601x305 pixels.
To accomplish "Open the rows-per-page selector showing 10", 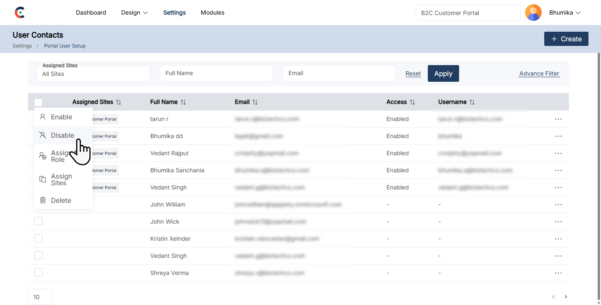I will coord(40,297).
